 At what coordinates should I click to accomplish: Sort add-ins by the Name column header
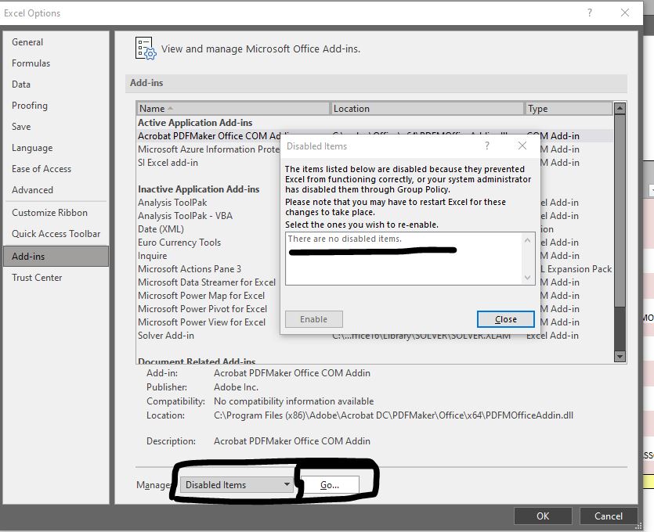click(233, 109)
